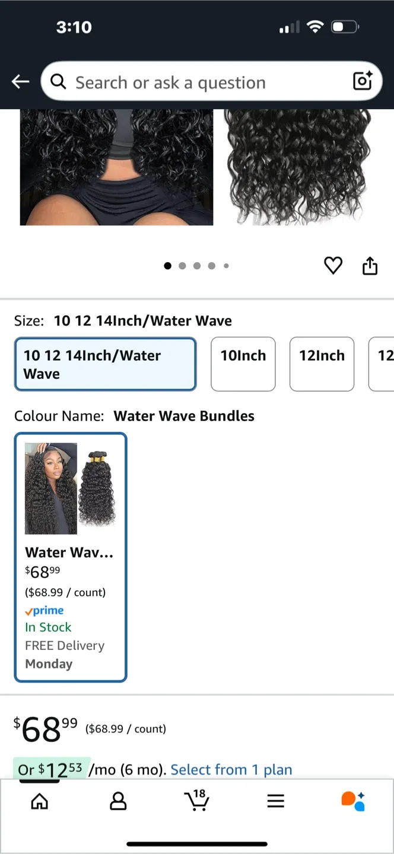This screenshot has width=394, height=854.
Task: Open Select from 1 plan link
Action: (x=231, y=769)
